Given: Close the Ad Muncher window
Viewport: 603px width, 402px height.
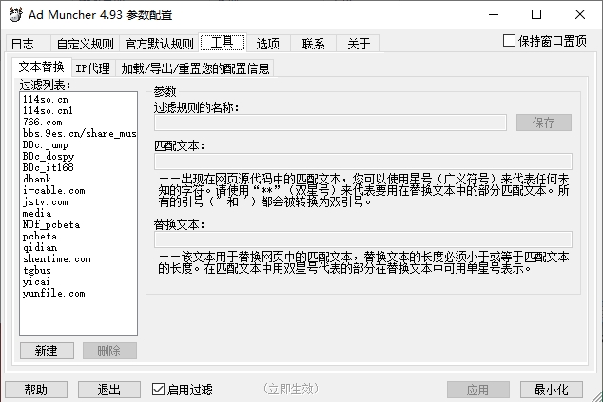Looking at the screenshot, I should [x=580, y=14].
